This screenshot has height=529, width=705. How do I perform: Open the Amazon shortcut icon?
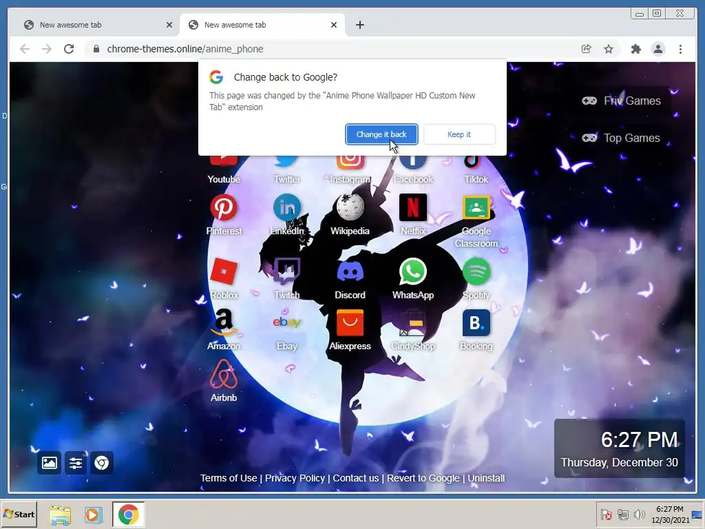coord(224,323)
